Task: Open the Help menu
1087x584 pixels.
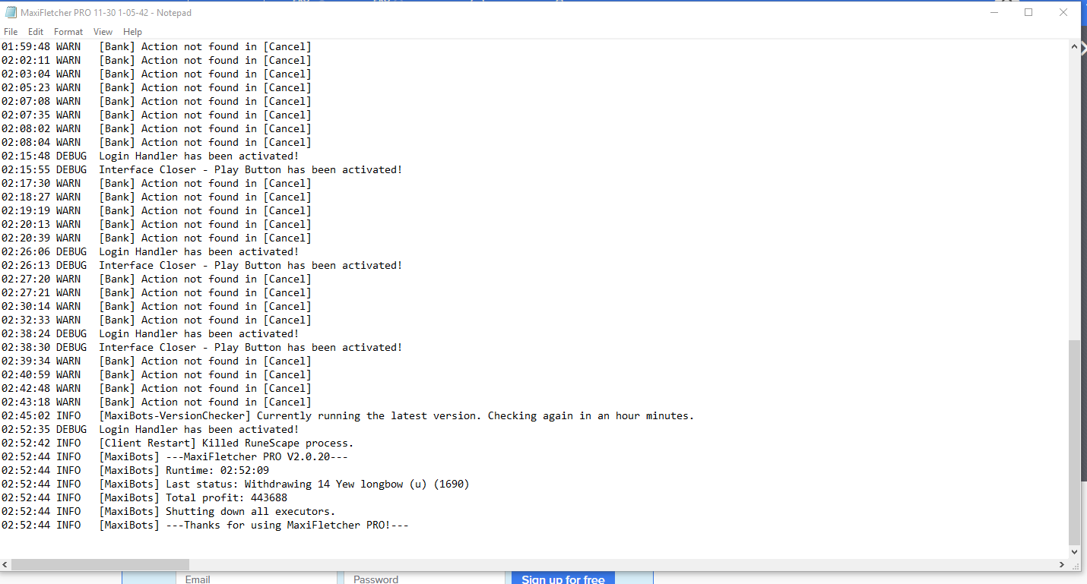Action: pos(132,32)
